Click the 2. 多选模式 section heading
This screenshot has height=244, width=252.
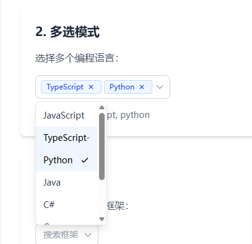point(67,32)
